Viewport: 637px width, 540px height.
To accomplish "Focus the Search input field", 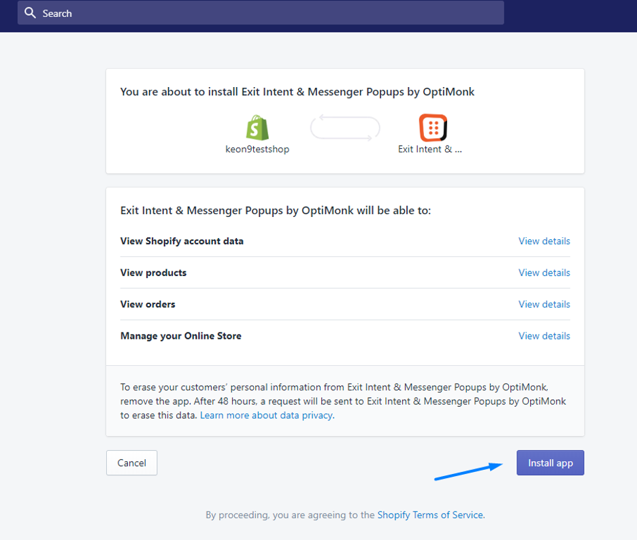I will click(265, 13).
